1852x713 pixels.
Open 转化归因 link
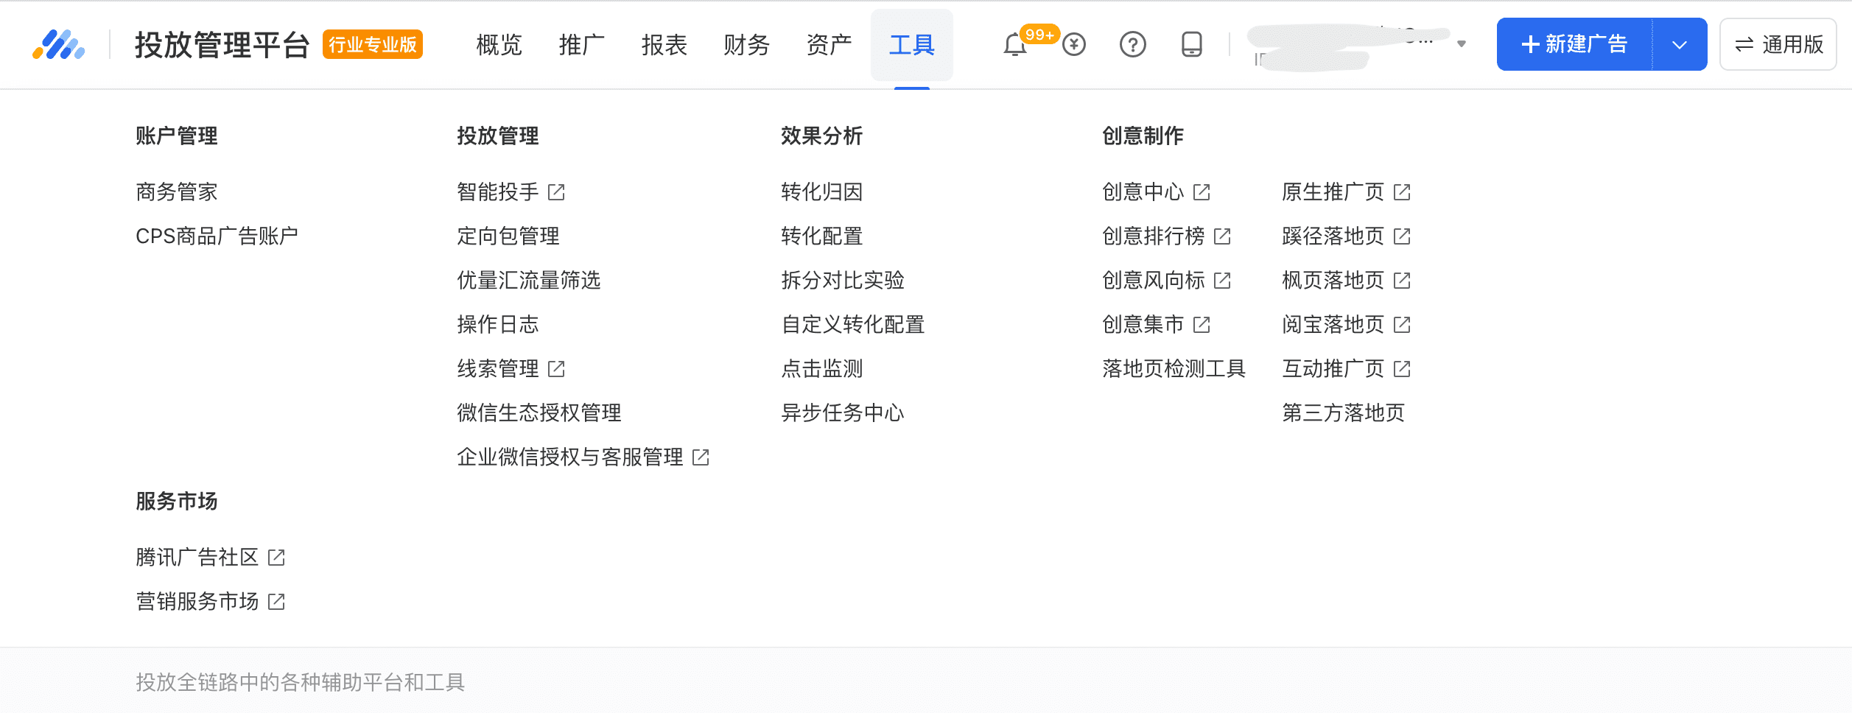click(821, 192)
